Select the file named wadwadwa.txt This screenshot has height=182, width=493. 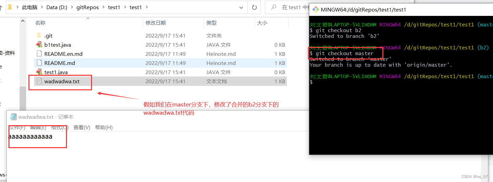(x=62, y=81)
